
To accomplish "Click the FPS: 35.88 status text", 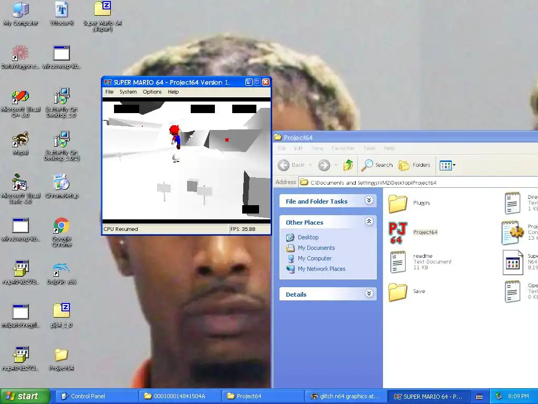I will (x=243, y=229).
